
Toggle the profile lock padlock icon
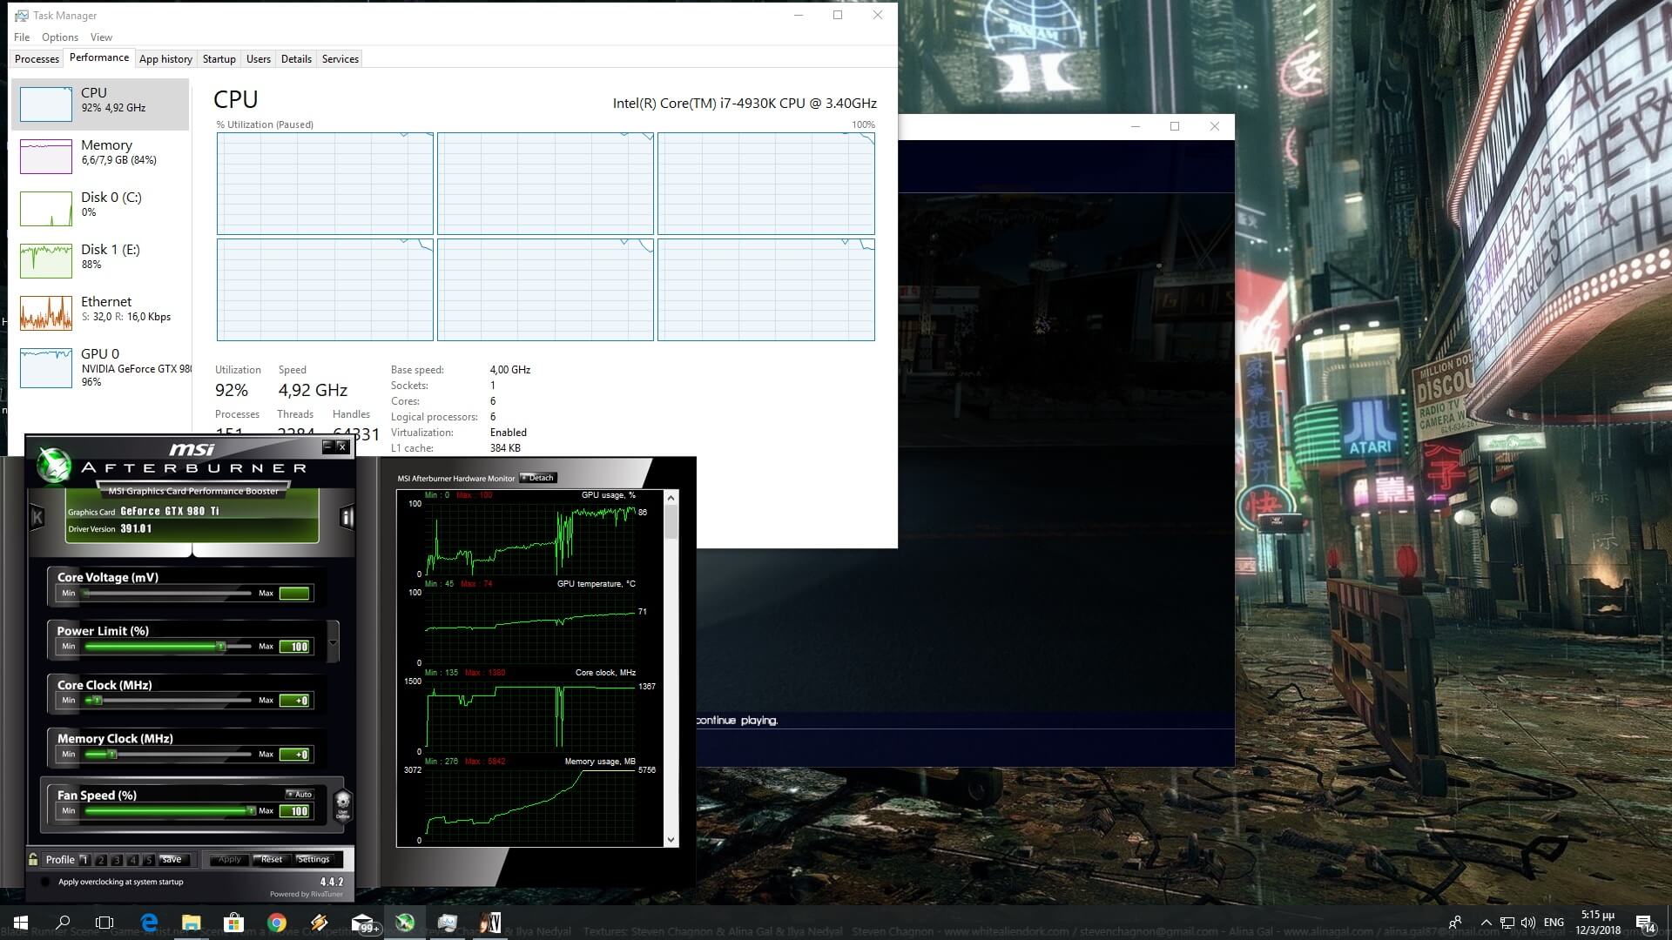[33, 859]
